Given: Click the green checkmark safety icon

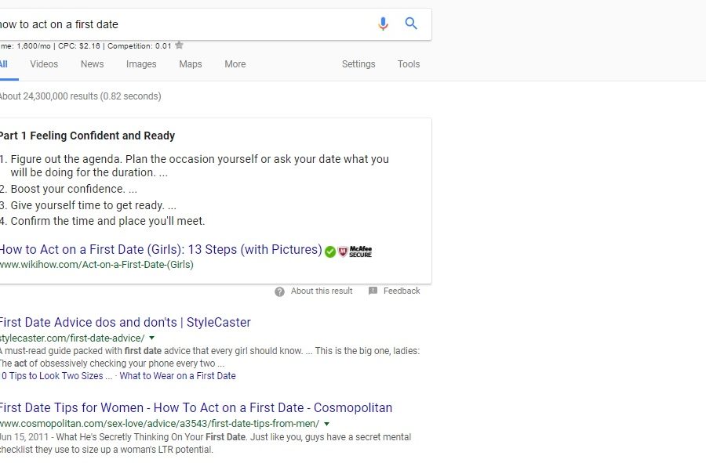Looking at the screenshot, I should tap(330, 251).
